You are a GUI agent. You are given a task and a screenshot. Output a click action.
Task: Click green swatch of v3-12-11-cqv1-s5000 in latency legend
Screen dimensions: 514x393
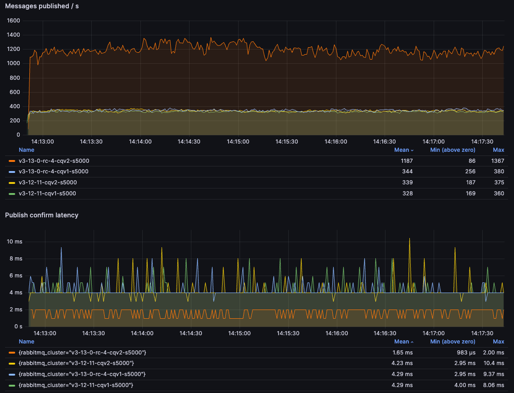point(12,385)
